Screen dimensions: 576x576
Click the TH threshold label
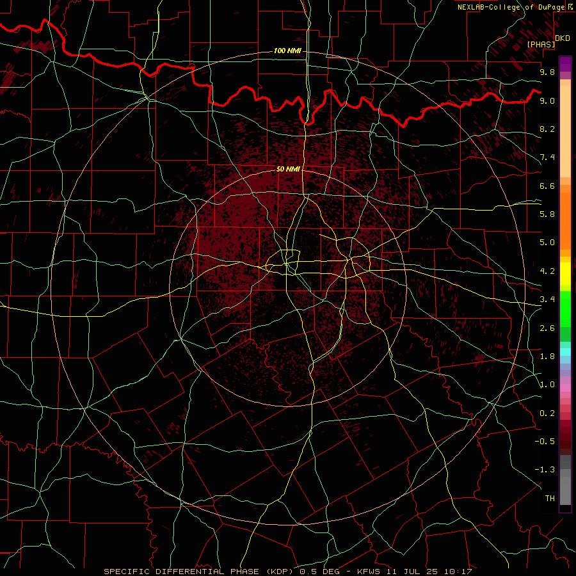point(550,499)
